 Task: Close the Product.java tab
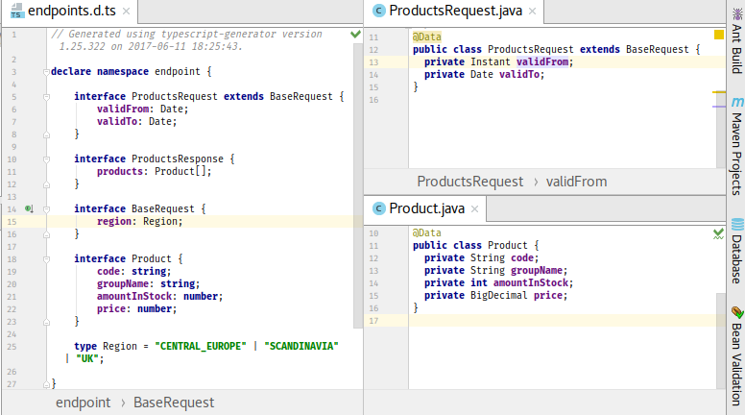[474, 208]
